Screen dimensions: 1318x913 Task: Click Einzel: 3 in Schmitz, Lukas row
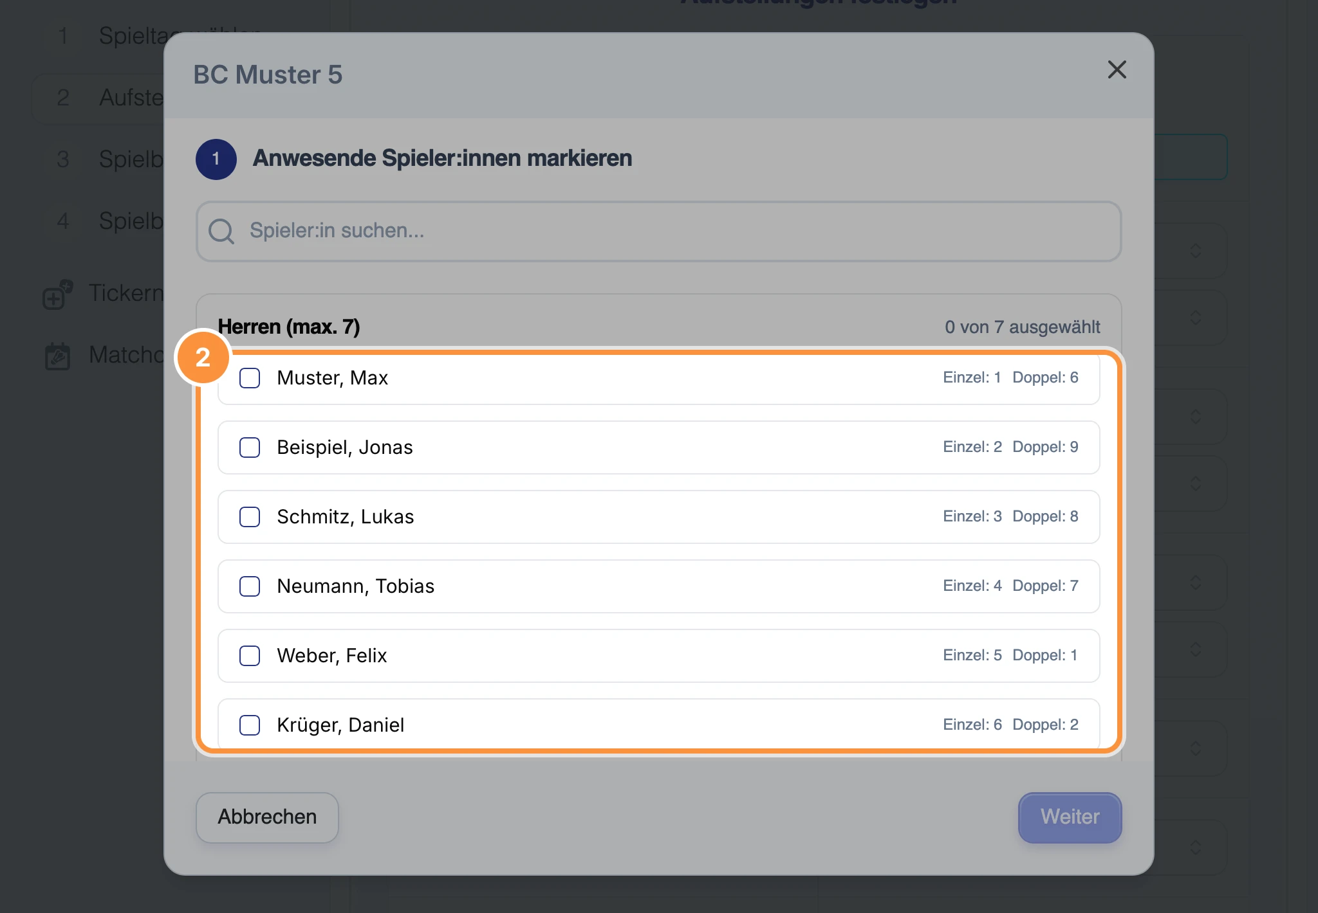972,516
